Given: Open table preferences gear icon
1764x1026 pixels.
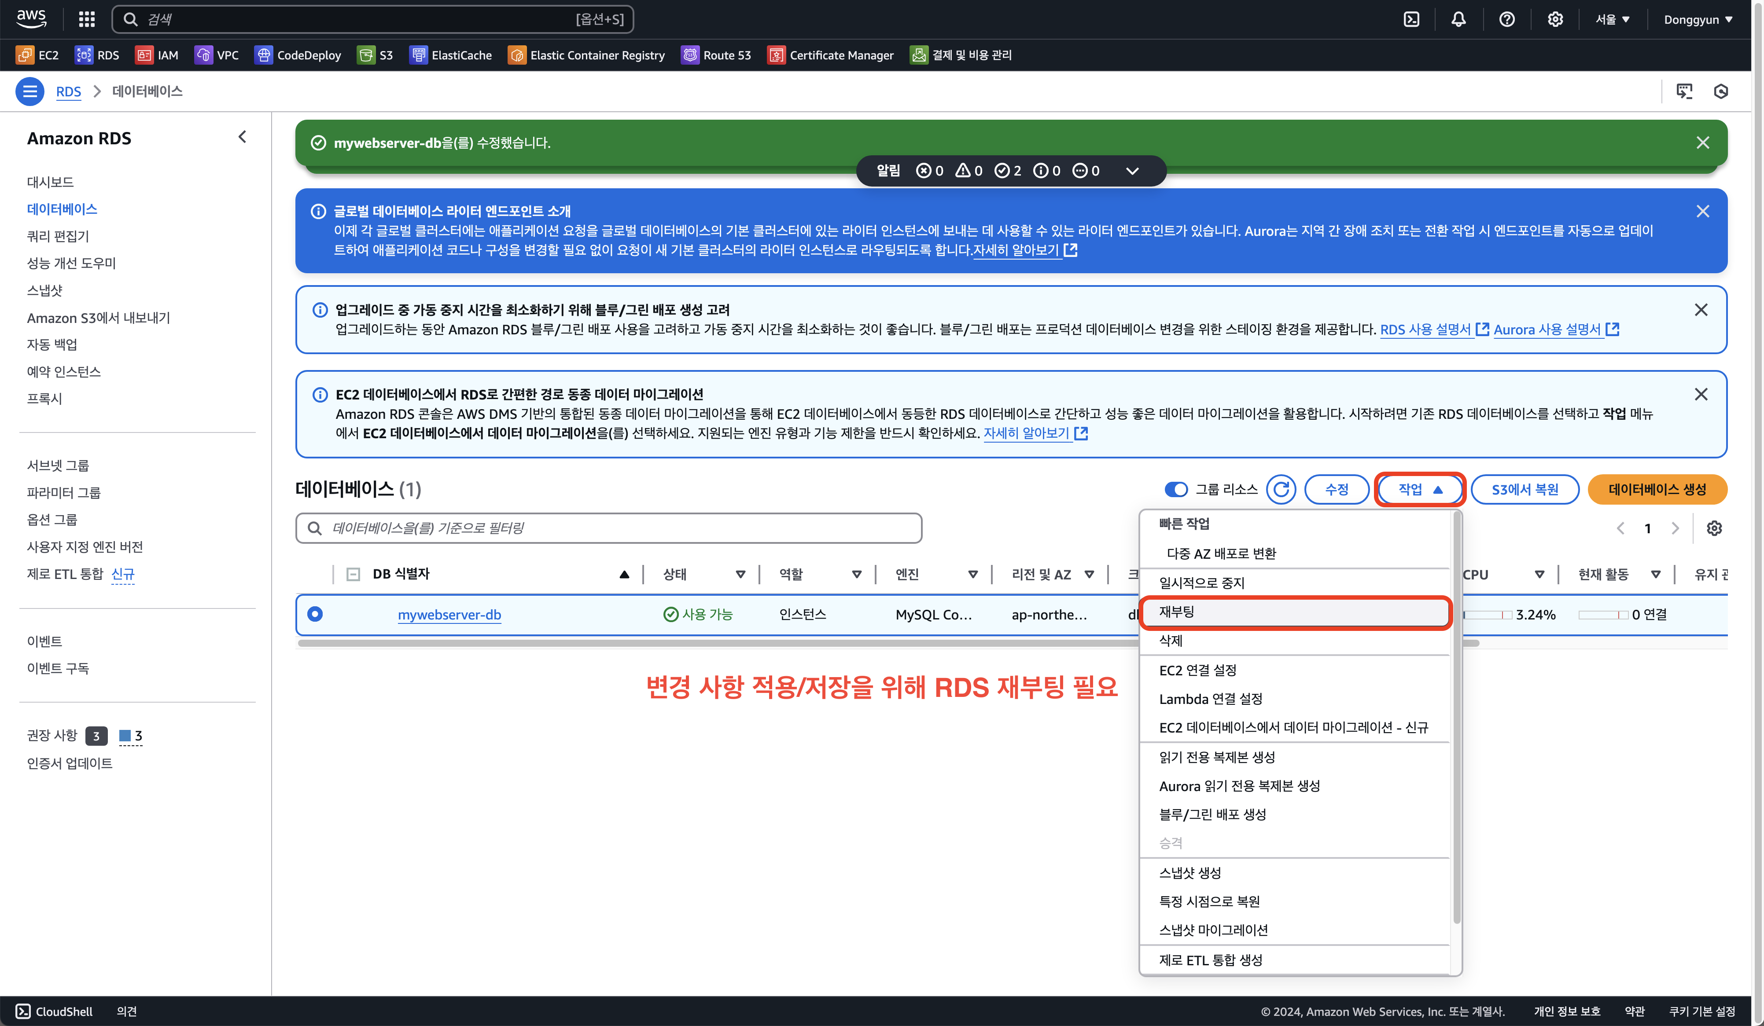Looking at the screenshot, I should [1714, 528].
